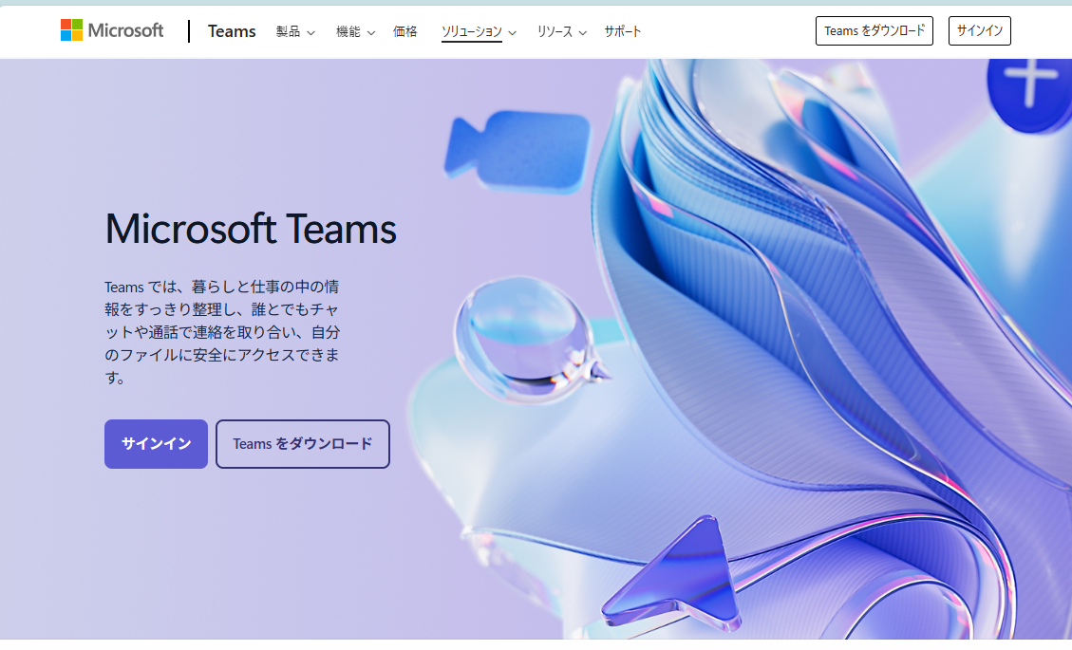Open the サポート page
The width and height of the screenshot is (1072, 650).
click(x=622, y=31)
